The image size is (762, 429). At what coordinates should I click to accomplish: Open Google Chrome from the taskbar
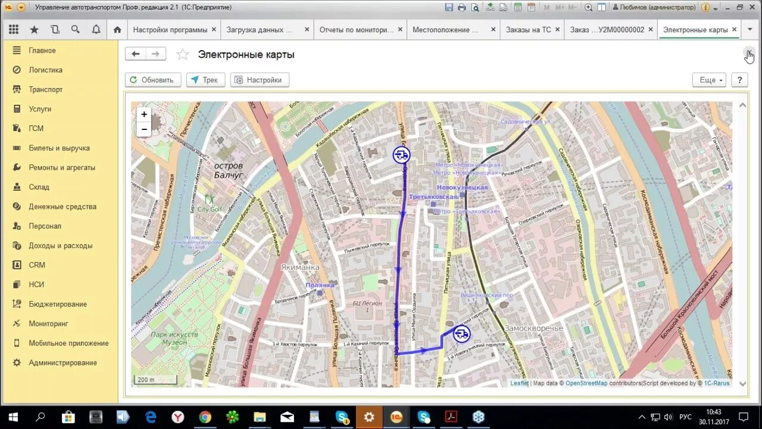(x=205, y=417)
